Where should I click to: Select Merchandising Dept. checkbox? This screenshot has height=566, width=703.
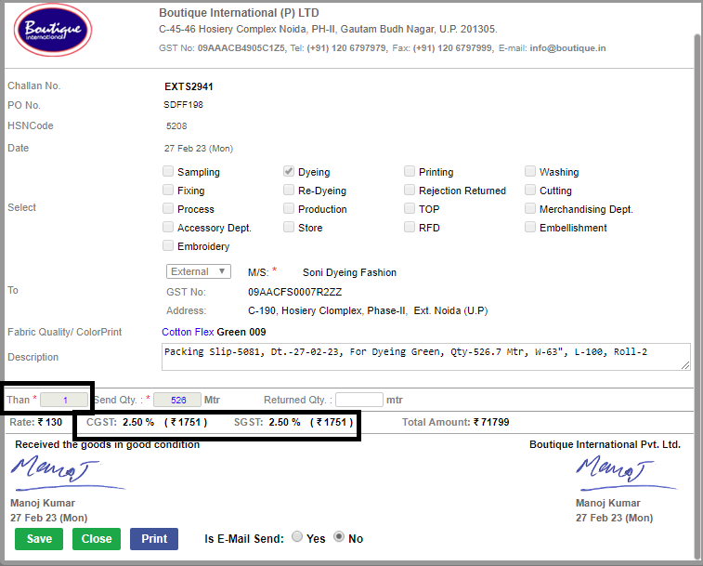530,208
